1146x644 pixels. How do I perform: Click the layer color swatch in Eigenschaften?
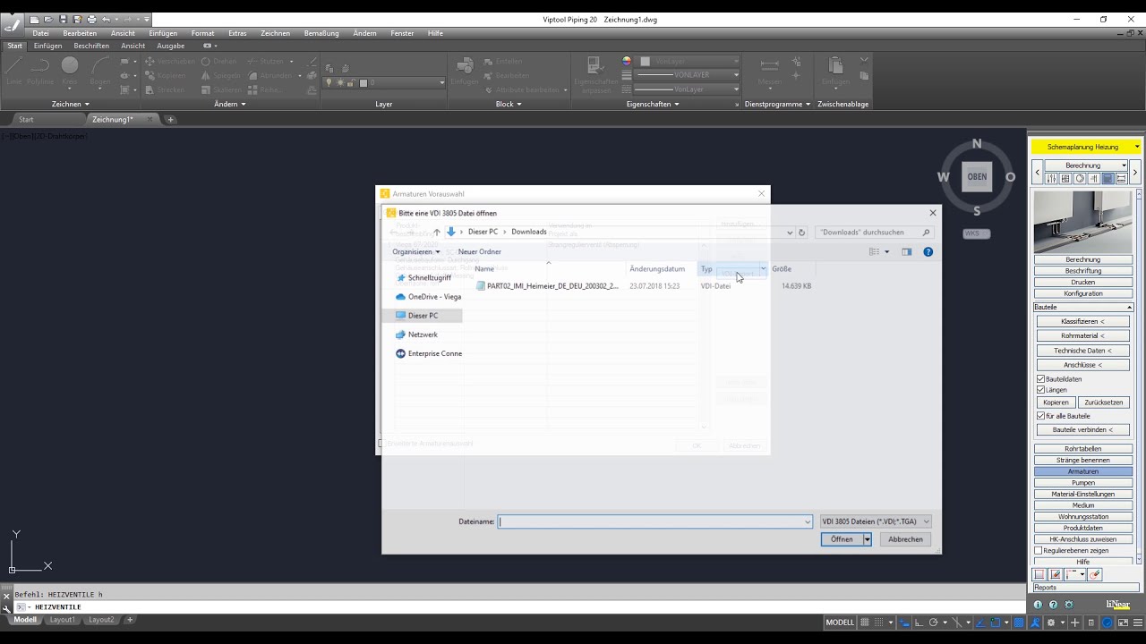pyautogui.click(x=645, y=62)
